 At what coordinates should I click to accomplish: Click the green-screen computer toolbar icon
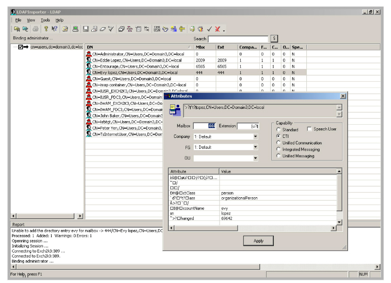75,29
